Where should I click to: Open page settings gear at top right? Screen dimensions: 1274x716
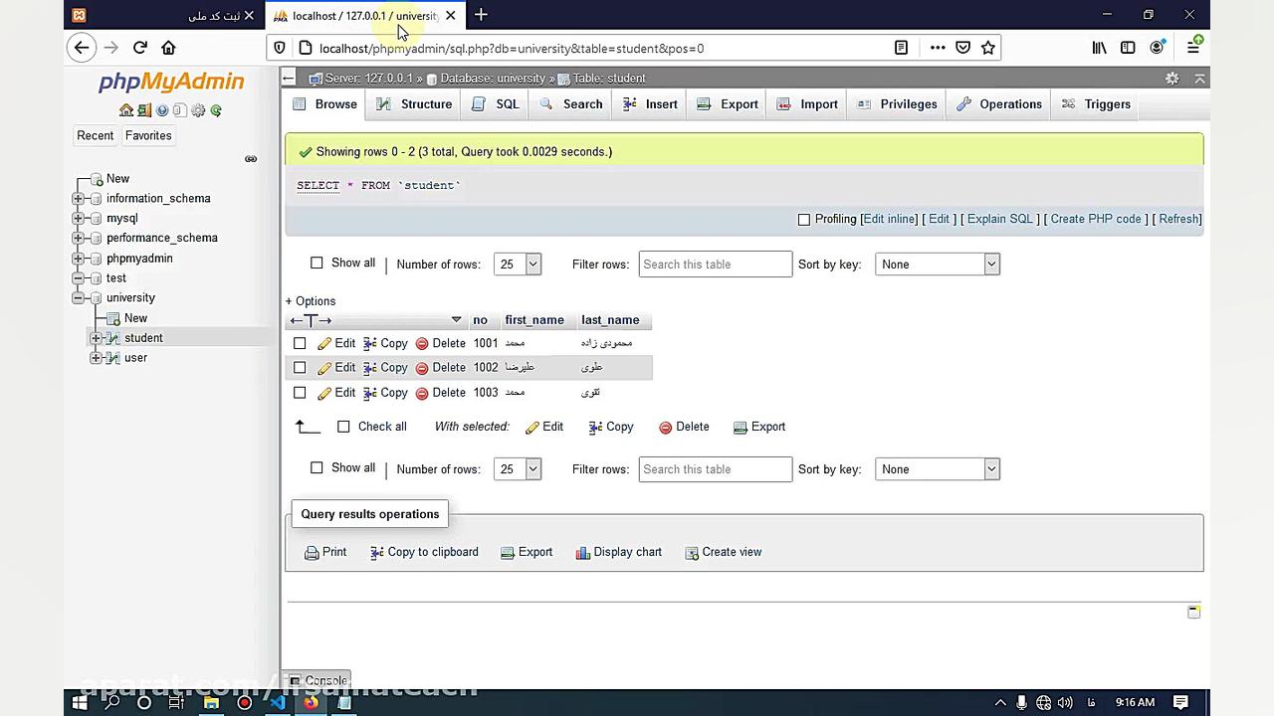pos(1172,79)
